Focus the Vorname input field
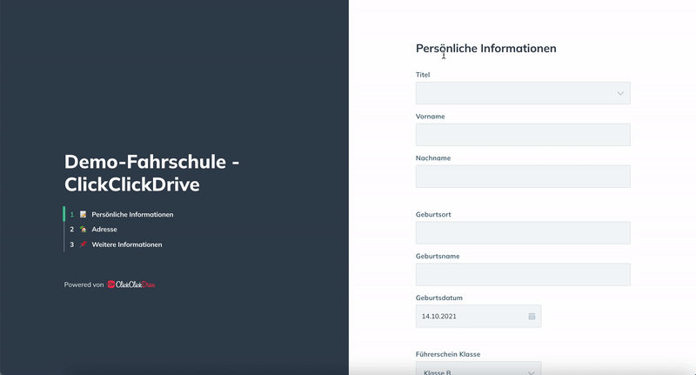Image resolution: width=696 pixels, height=375 pixels. click(x=523, y=135)
